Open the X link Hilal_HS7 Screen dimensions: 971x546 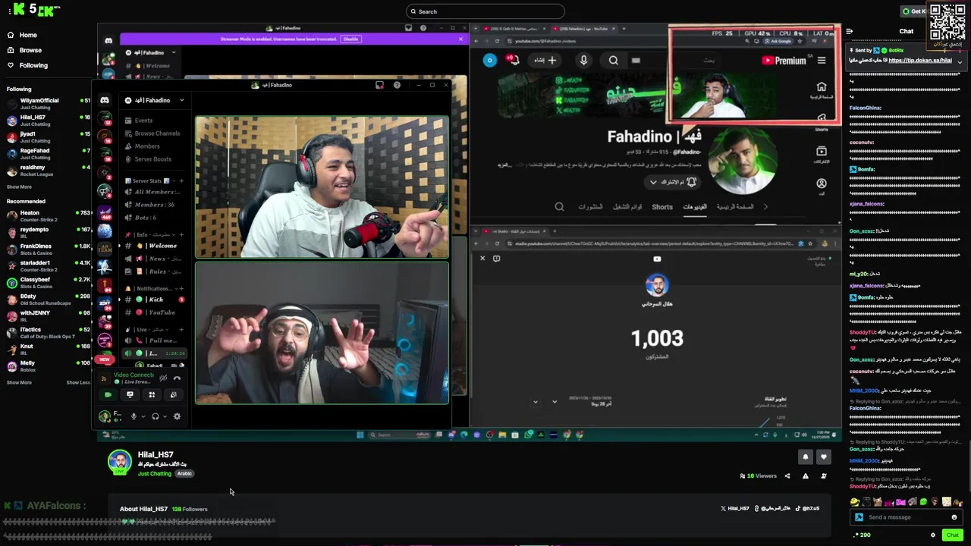pyautogui.click(x=735, y=508)
